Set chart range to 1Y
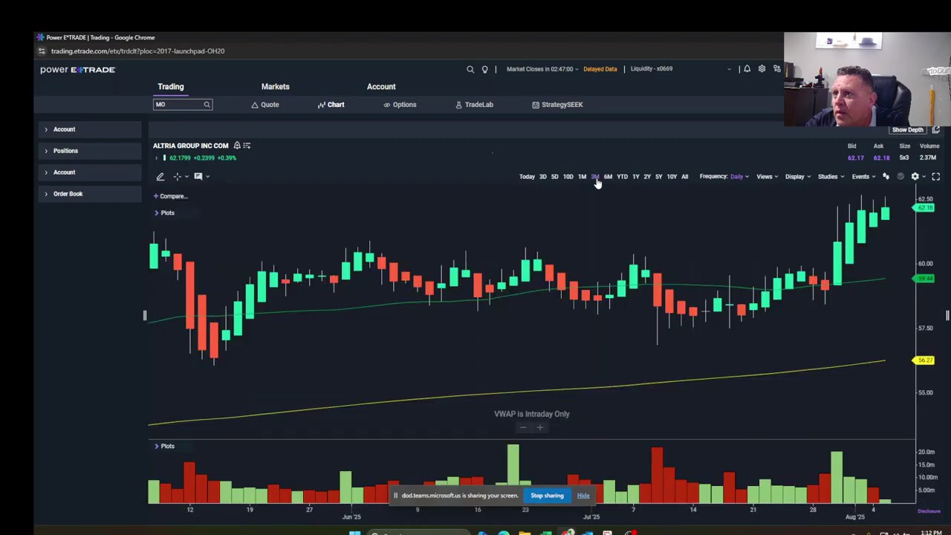Viewport: 951px width, 535px height. [635, 177]
